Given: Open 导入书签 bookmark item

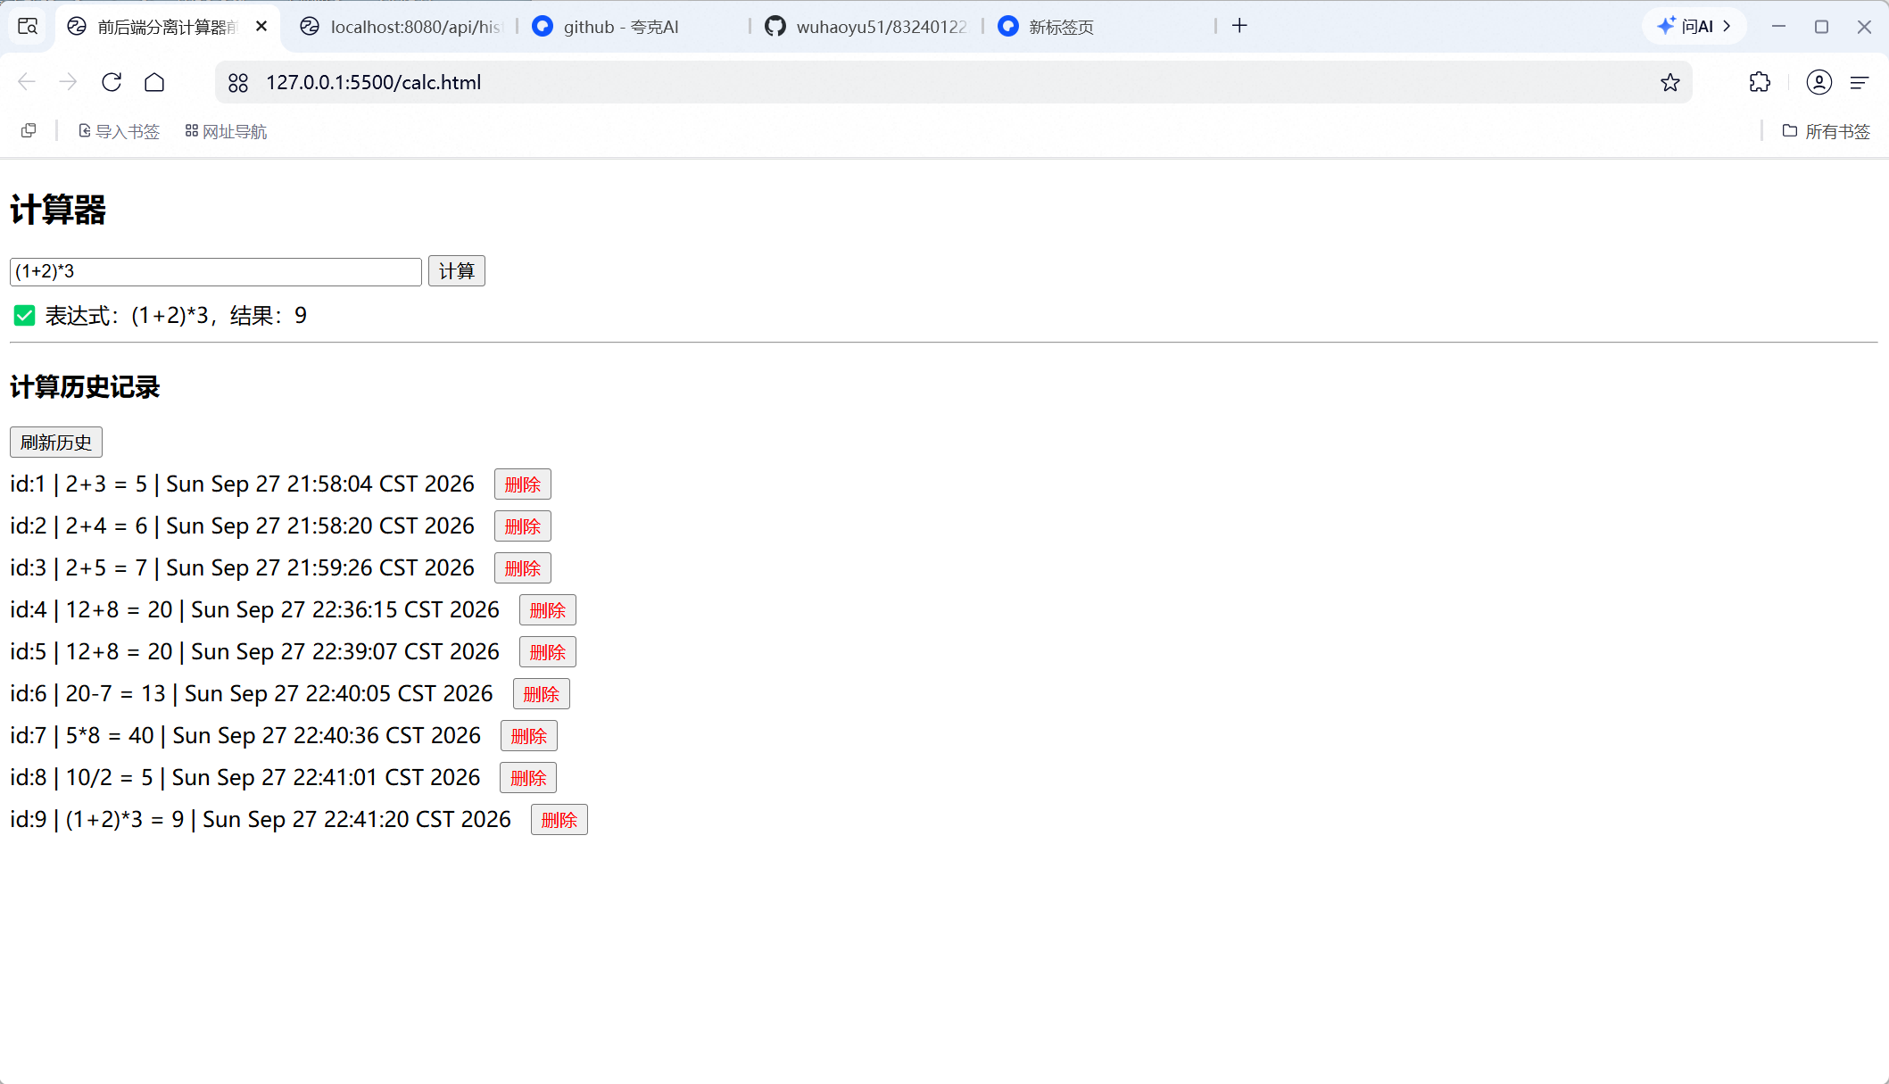Looking at the screenshot, I should click(x=119, y=131).
